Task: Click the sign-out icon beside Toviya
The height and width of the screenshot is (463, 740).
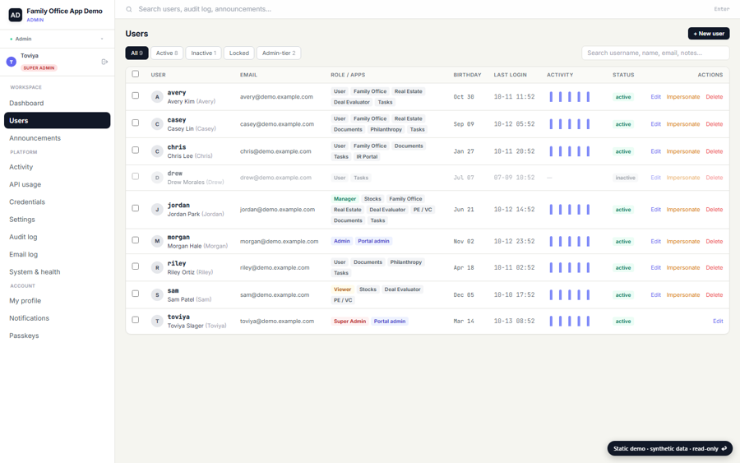Action: 104,62
